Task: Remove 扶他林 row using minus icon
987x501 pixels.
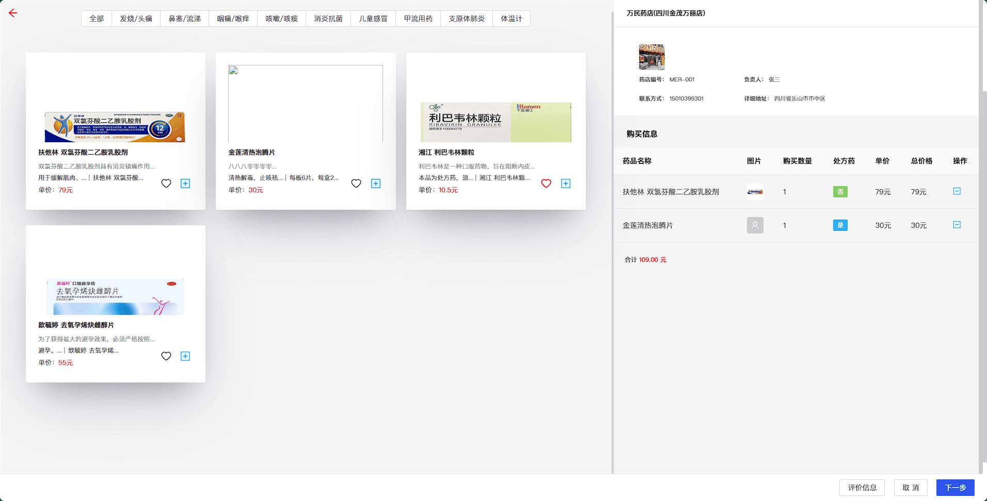Action: click(x=957, y=191)
